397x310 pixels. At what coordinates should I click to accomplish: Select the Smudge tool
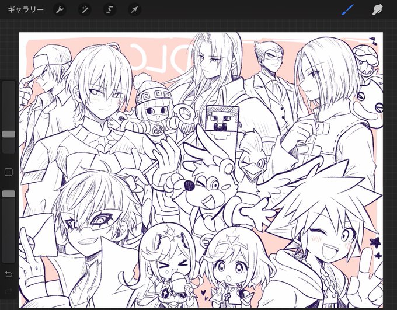[x=377, y=10]
